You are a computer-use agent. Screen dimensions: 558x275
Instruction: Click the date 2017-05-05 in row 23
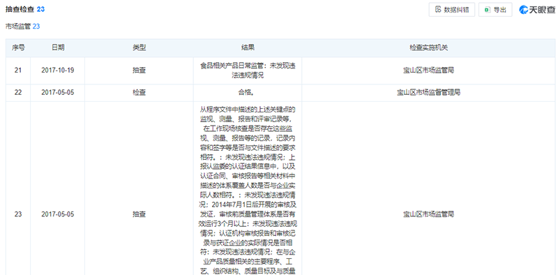(x=58, y=214)
